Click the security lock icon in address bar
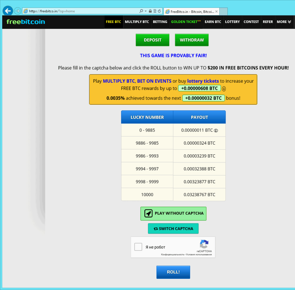 click(150, 11)
